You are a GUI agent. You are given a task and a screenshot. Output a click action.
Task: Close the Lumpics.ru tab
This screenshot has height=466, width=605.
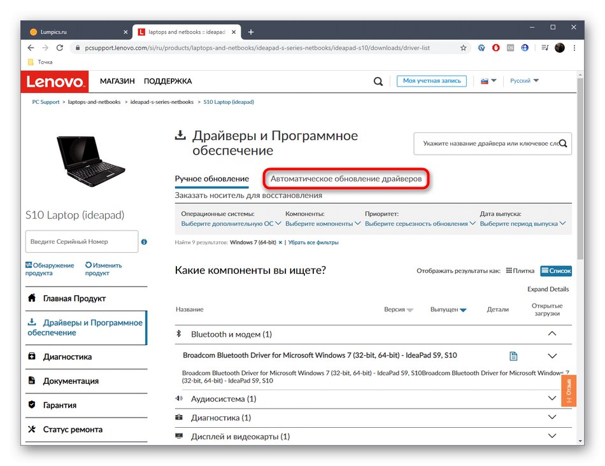click(x=125, y=32)
